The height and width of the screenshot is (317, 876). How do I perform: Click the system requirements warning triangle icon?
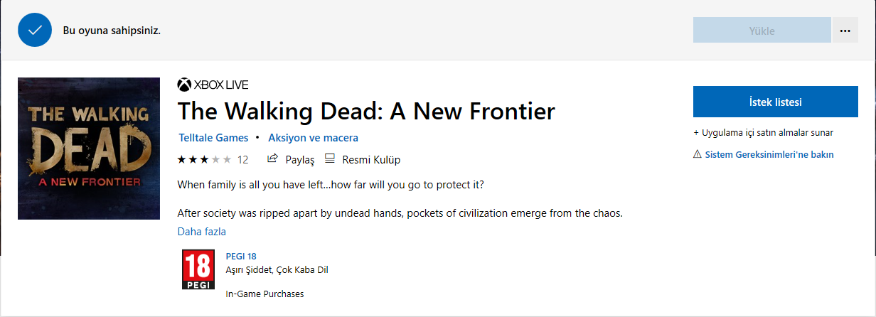pyautogui.click(x=697, y=154)
